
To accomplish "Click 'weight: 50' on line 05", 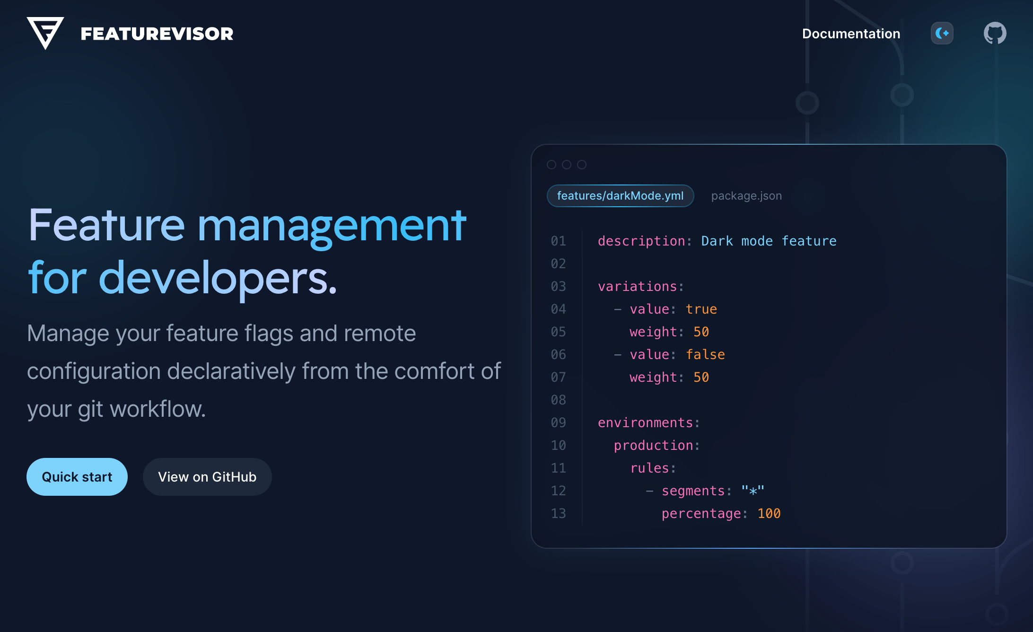I will (x=669, y=332).
